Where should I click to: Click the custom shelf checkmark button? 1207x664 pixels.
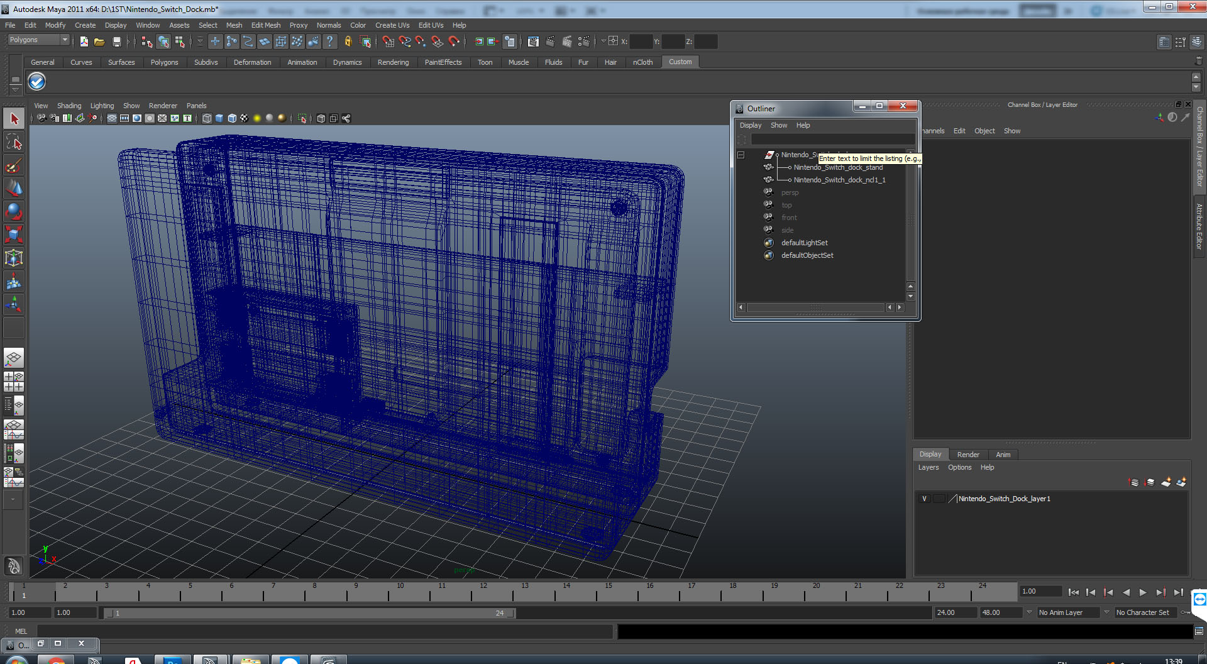[x=36, y=82]
